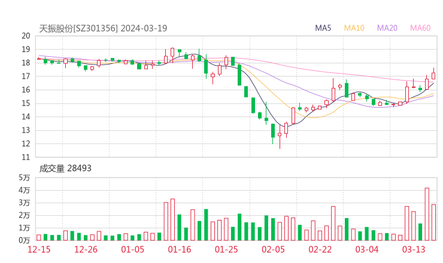
Task: Toggle the MA5 legend label
Action: (x=323, y=28)
